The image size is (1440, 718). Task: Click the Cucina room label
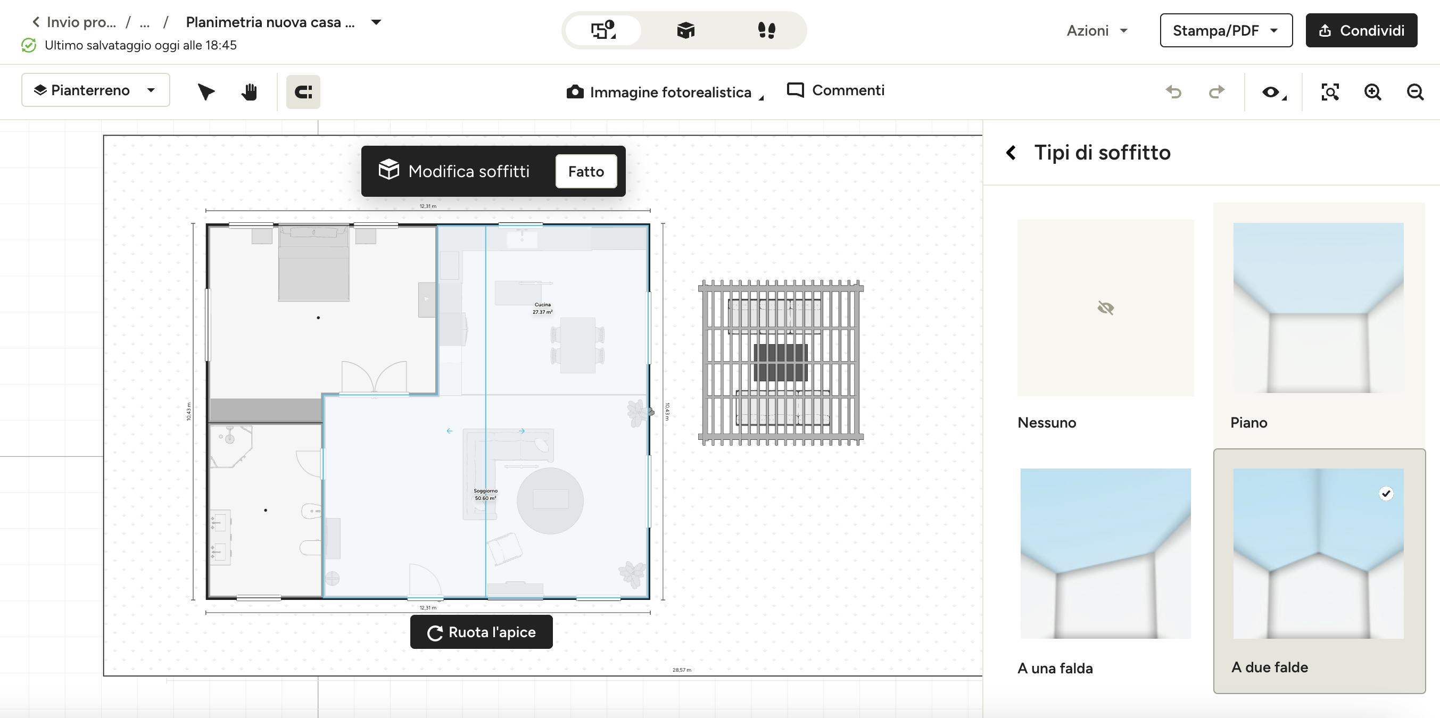(542, 308)
